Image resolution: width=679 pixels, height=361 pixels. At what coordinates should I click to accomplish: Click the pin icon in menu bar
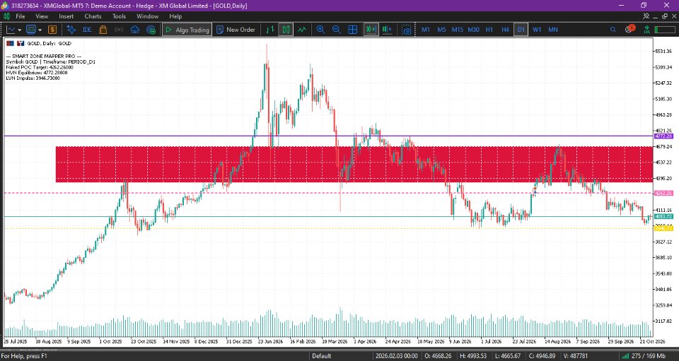646,16
